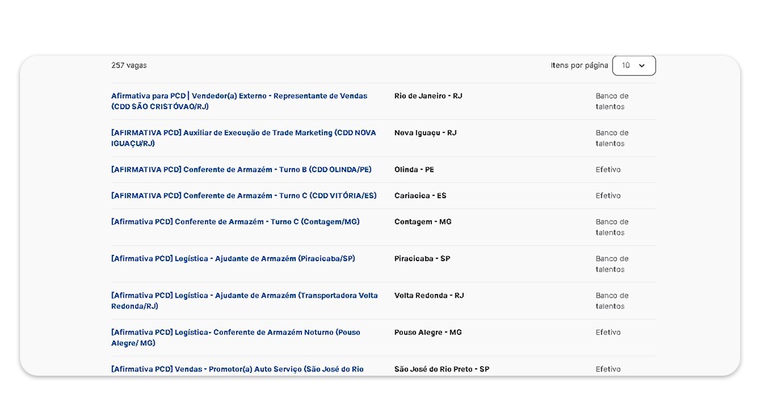Open Promotor(a) Auto Serviço job listing
Image resolution: width=761 pixels, height=398 pixels.
pyautogui.click(x=237, y=369)
